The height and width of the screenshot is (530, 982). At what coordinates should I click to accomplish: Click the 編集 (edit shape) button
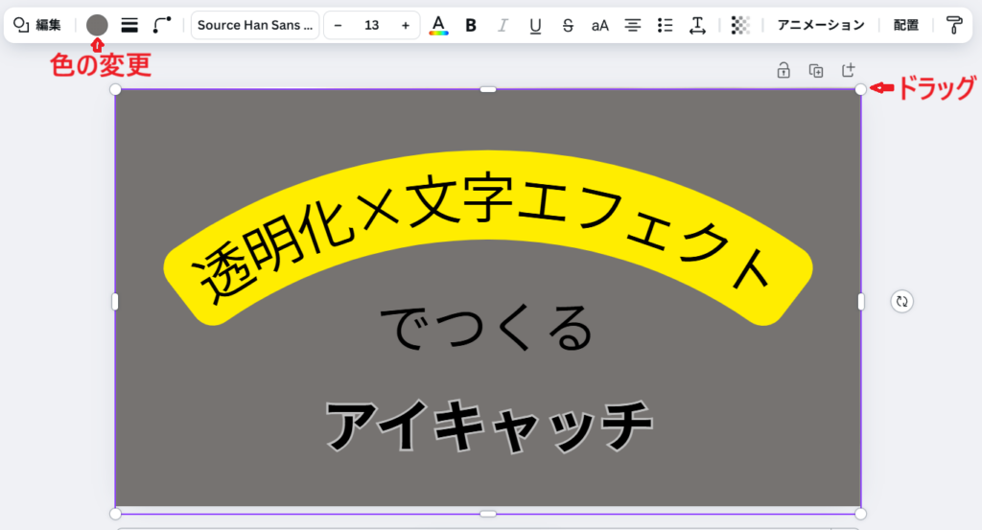(37, 25)
